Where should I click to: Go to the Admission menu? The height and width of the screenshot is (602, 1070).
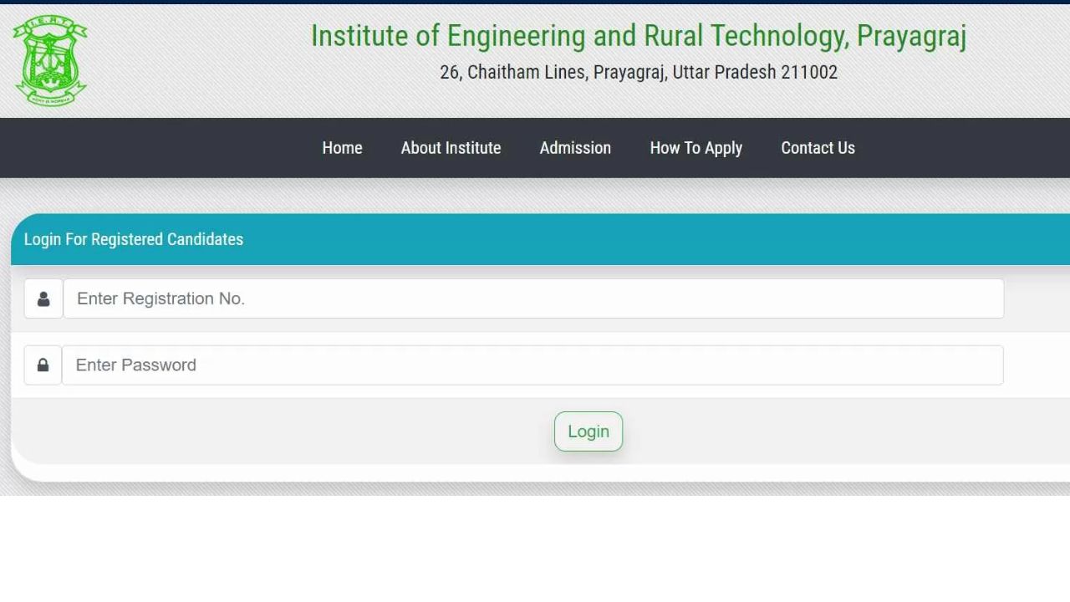575,148
